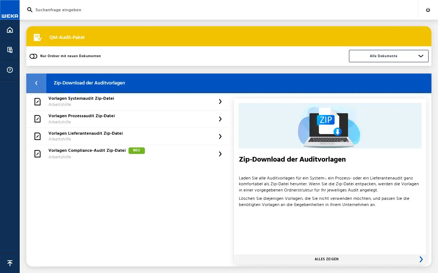Enable the 'Nur Ordner mit neuen Dokumenten' toggle

[33, 56]
